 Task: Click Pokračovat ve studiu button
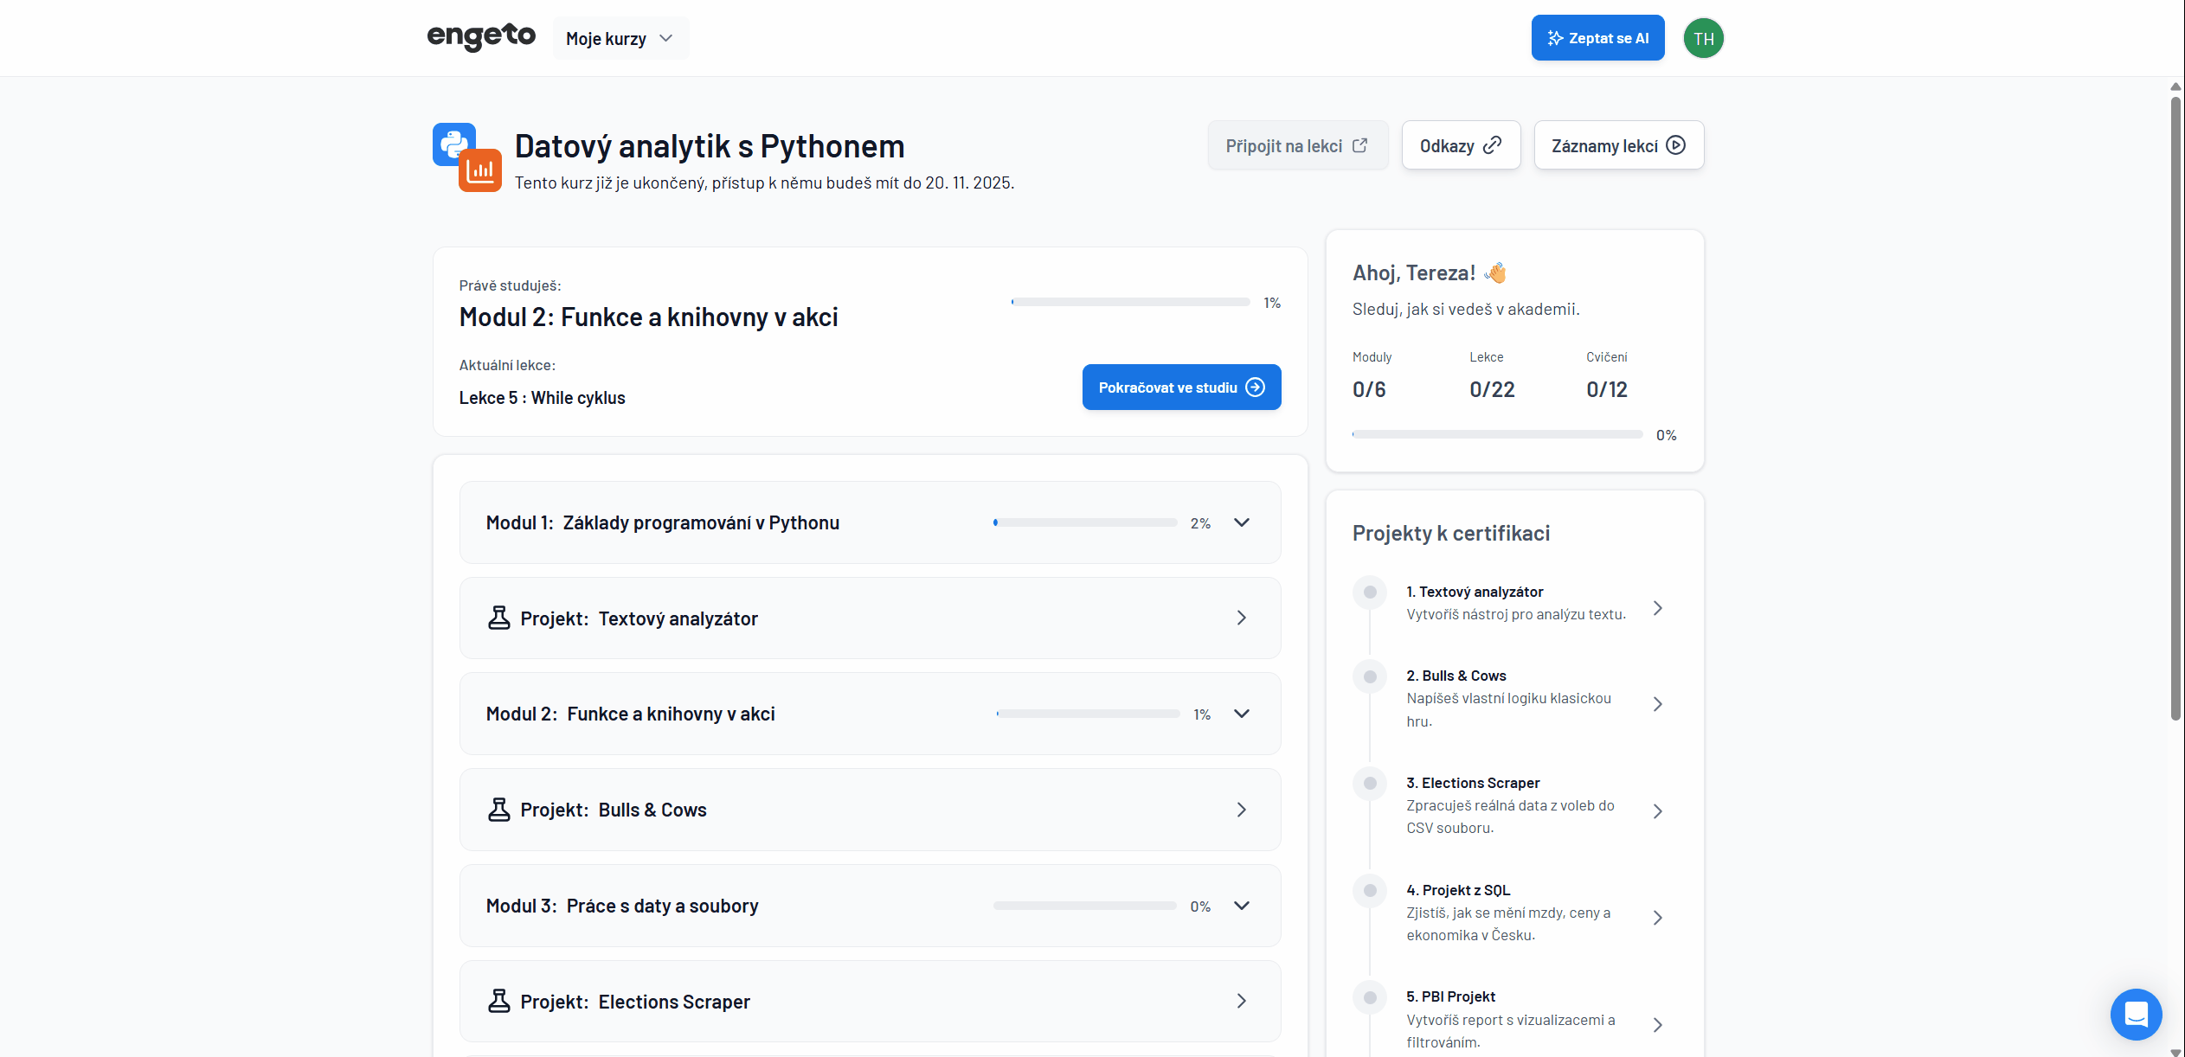pyautogui.click(x=1181, y=388)
